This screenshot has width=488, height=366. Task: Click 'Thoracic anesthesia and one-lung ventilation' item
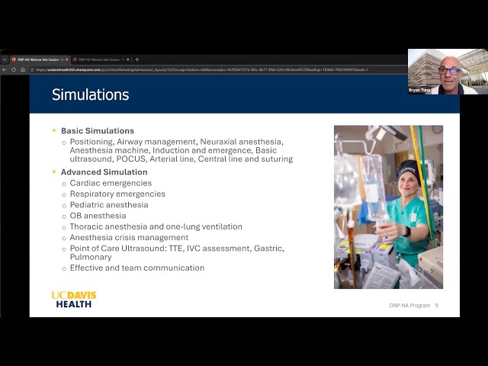pos(156,226)
